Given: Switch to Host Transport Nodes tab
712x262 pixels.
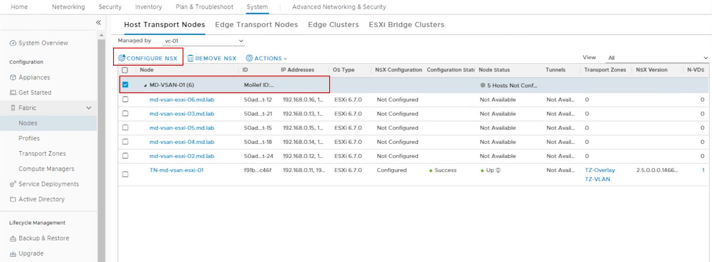Looking at the screenshot, I should click(x=165, y=25).
